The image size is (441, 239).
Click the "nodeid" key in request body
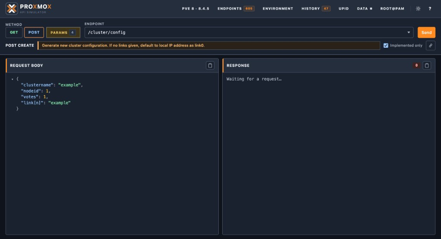click(x=31, y=91)
